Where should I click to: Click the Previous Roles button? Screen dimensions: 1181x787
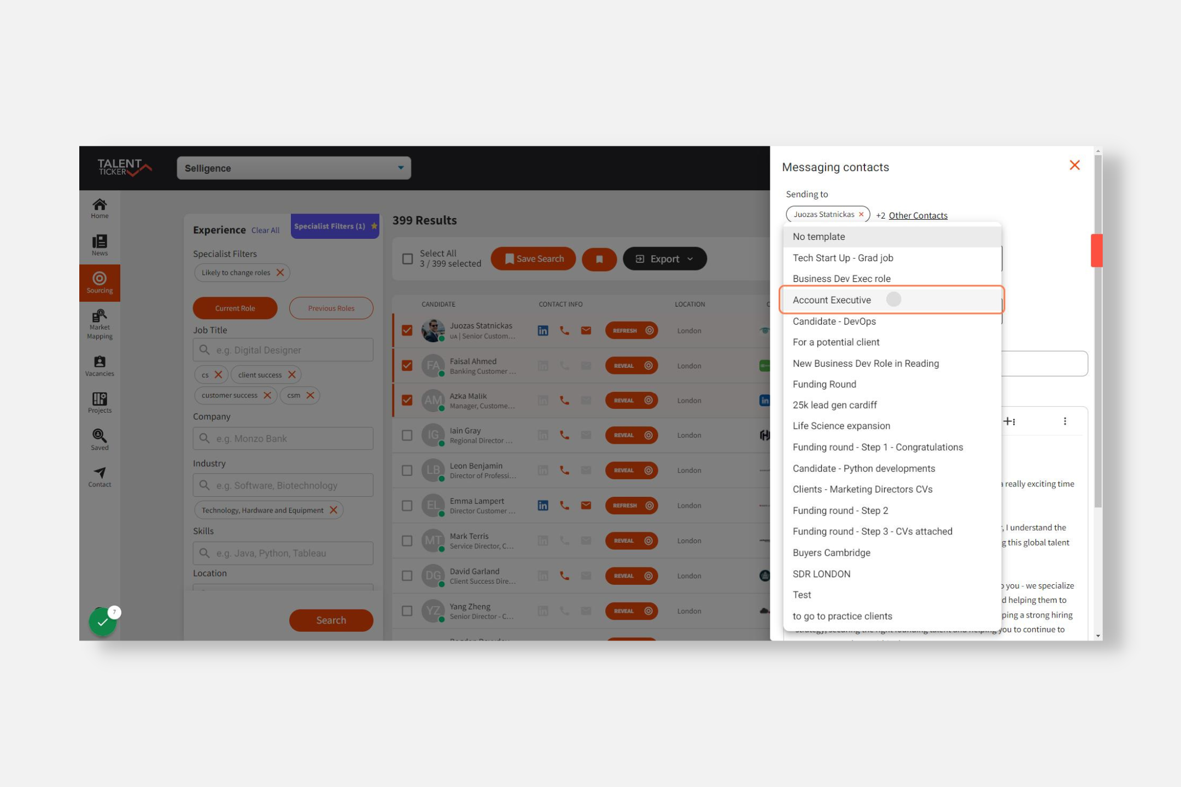331,308
